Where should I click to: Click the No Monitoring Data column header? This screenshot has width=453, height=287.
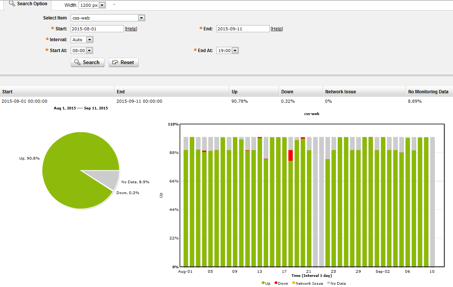coord(429,92)
